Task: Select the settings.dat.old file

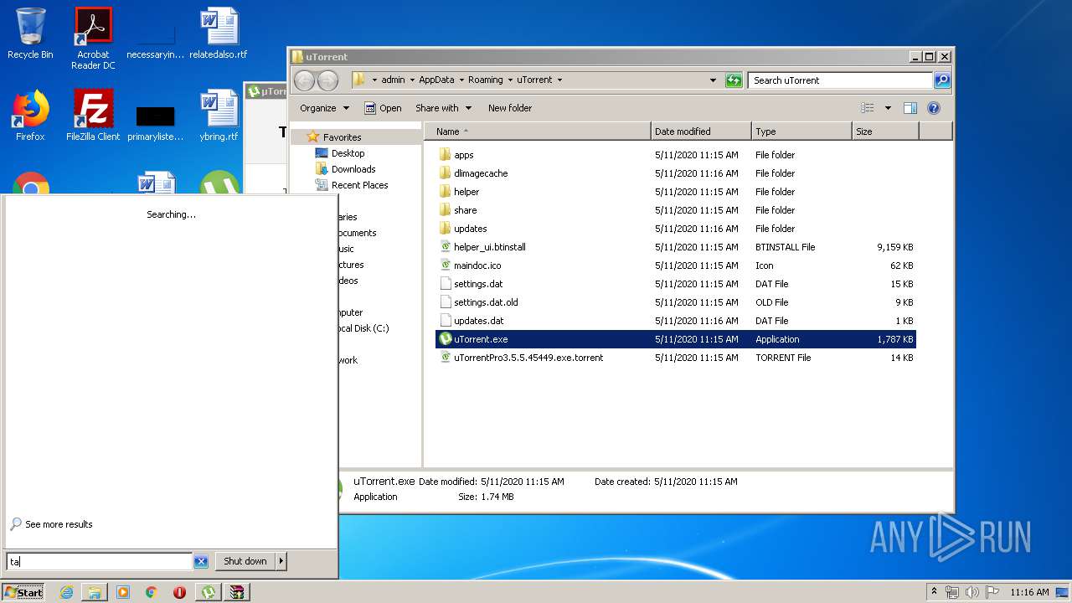Action: (x=478, y=302)
